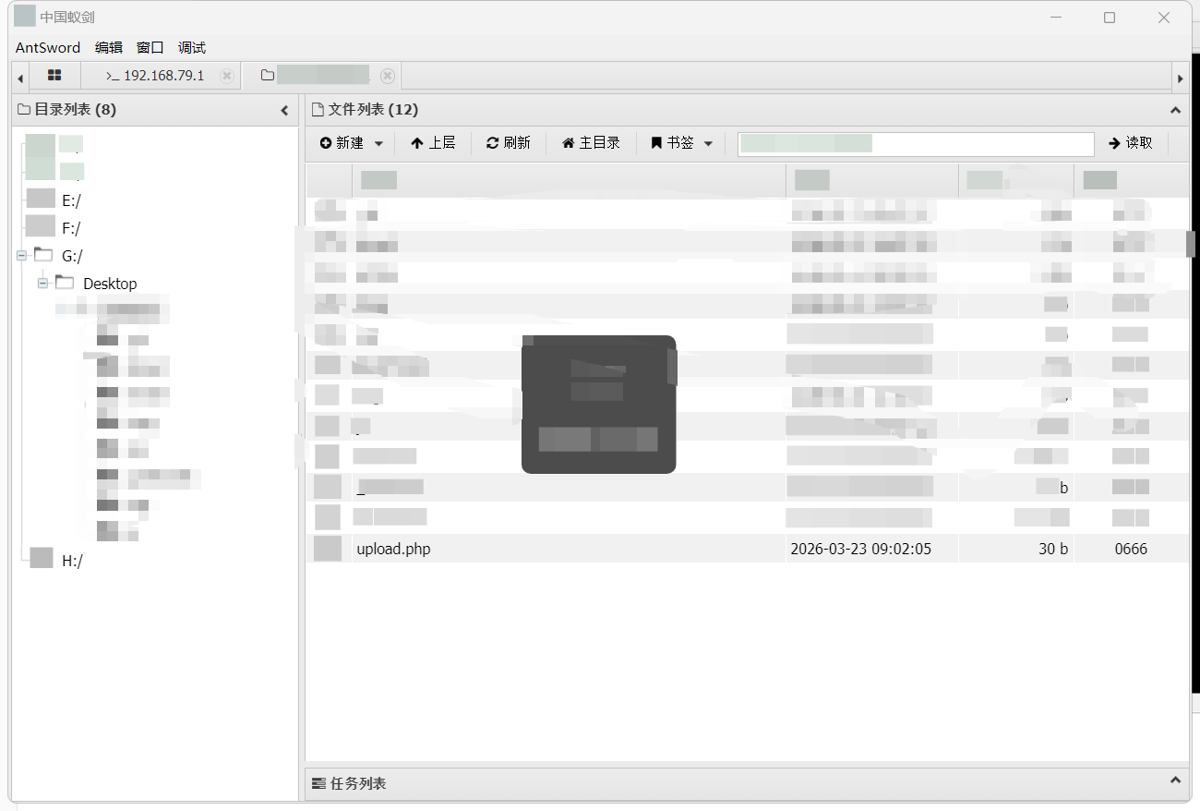1200x811 pixels.
Task: Click the 2026-03-23 09:02:05 date cell
Action: (861, 549)
